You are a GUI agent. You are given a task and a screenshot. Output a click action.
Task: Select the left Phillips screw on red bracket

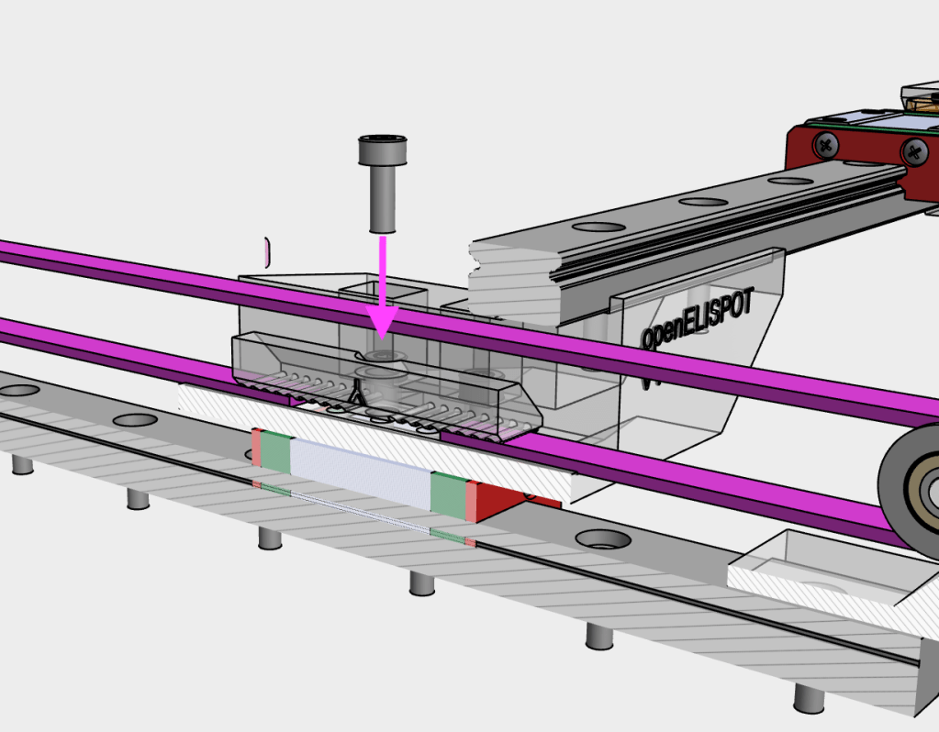click(x=826, y=143)
